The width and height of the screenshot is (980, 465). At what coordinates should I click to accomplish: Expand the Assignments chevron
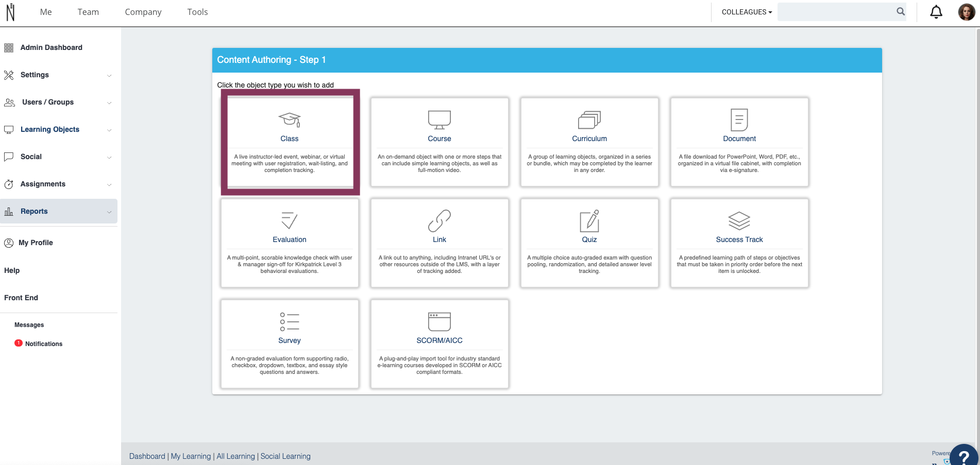109,185
